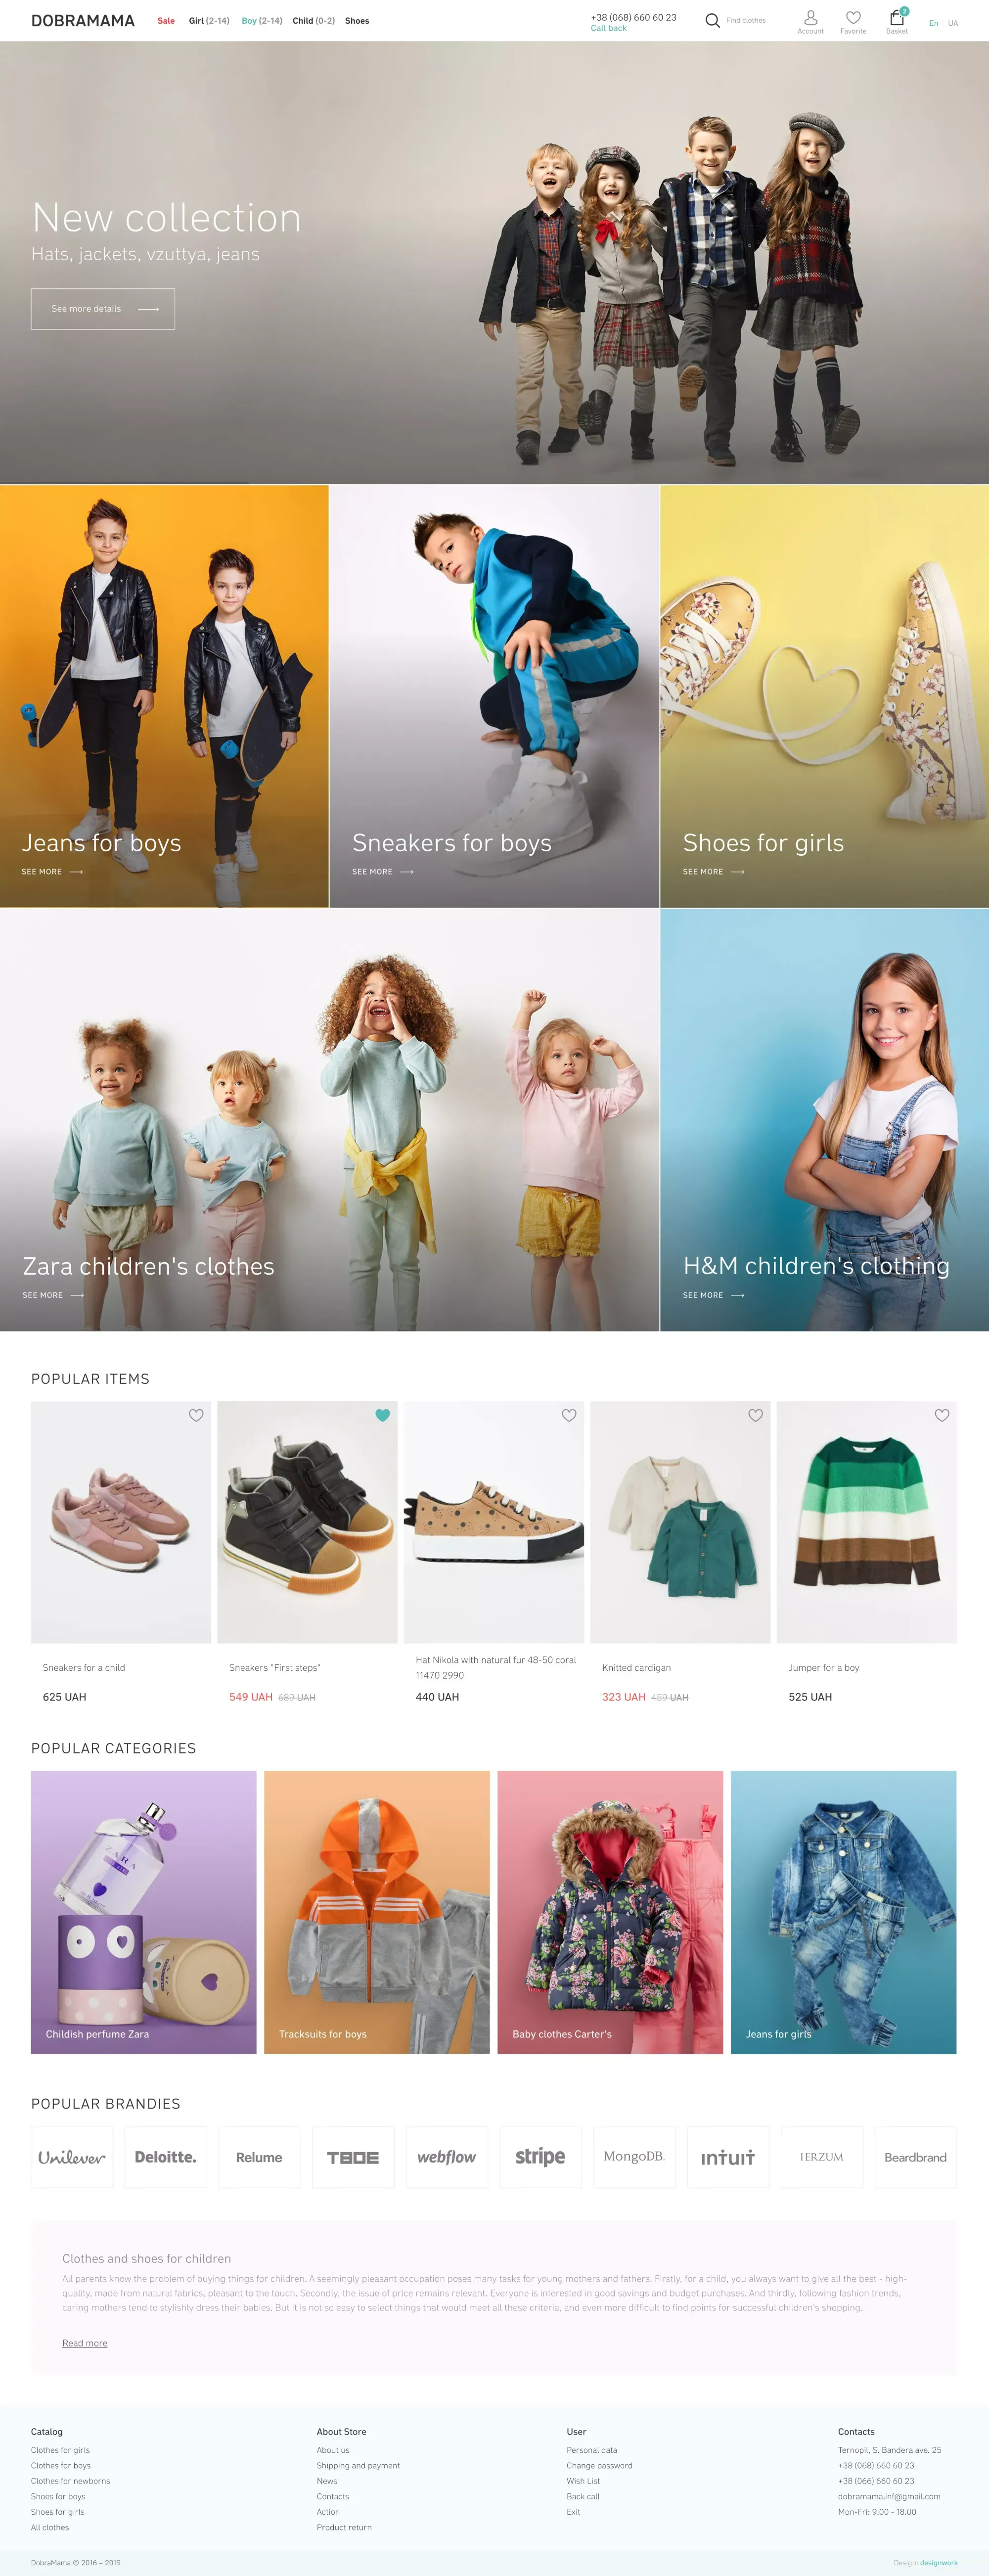Open the Basket bag icon

pyautogui.click(x=897, y=17)
